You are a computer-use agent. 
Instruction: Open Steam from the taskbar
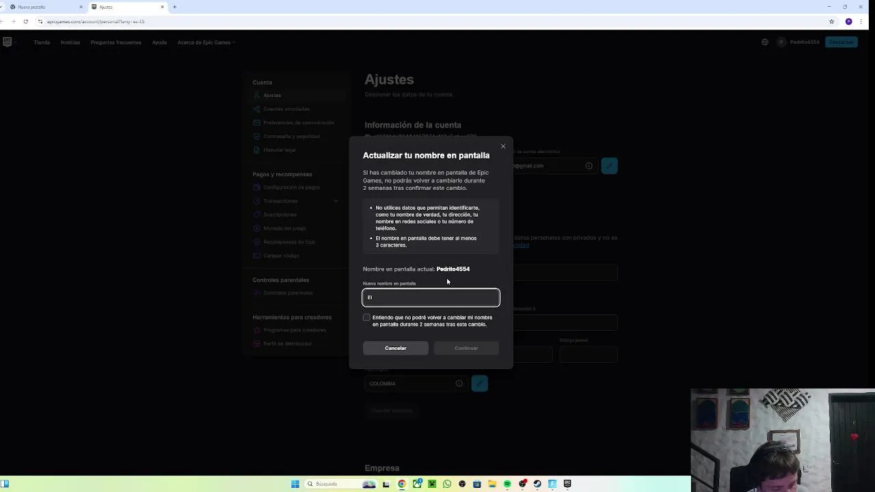click(x=537, y=484)
